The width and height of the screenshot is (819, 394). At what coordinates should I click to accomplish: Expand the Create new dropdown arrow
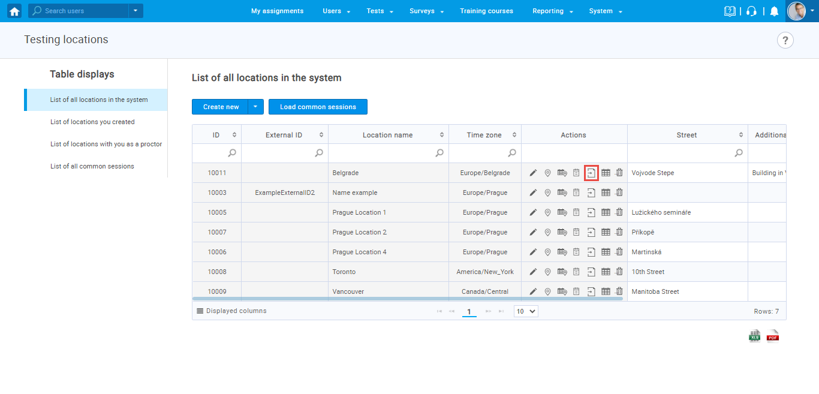click(255, 107)
